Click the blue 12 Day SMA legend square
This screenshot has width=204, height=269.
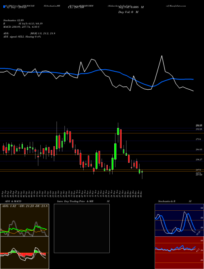4,7
